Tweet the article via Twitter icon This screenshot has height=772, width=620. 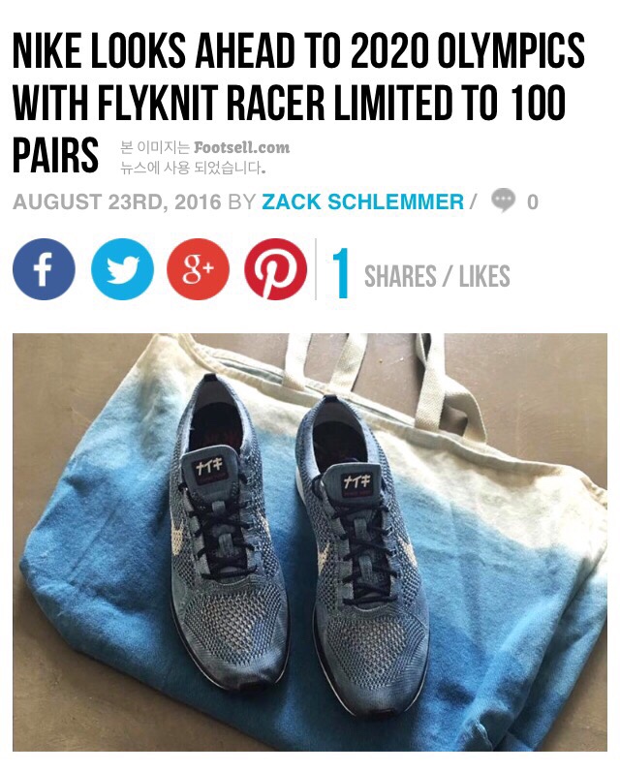tap(122, 269)
